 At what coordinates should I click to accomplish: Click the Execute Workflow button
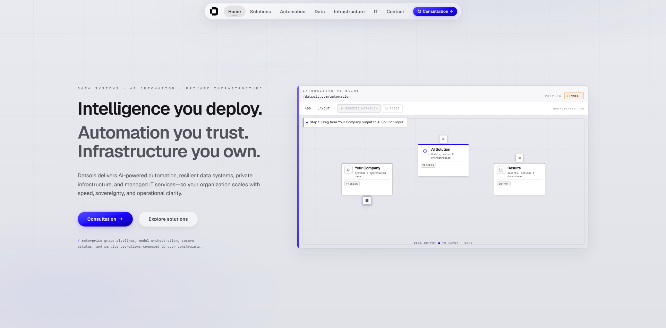pos(359,108)
